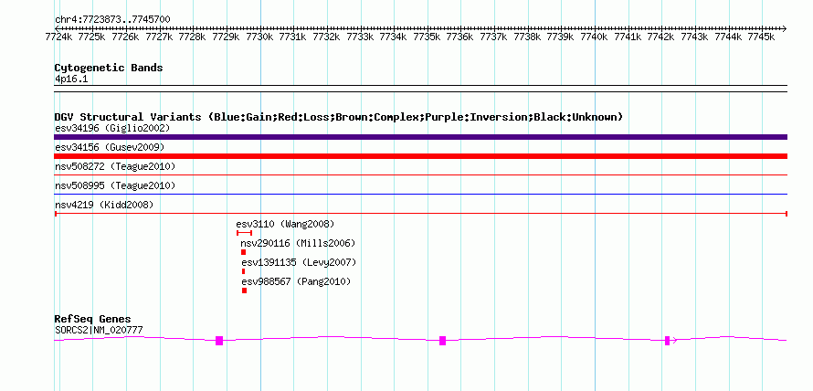
Task: Select the esv3110 red loss feature glyph
Action: coord(244,233)
